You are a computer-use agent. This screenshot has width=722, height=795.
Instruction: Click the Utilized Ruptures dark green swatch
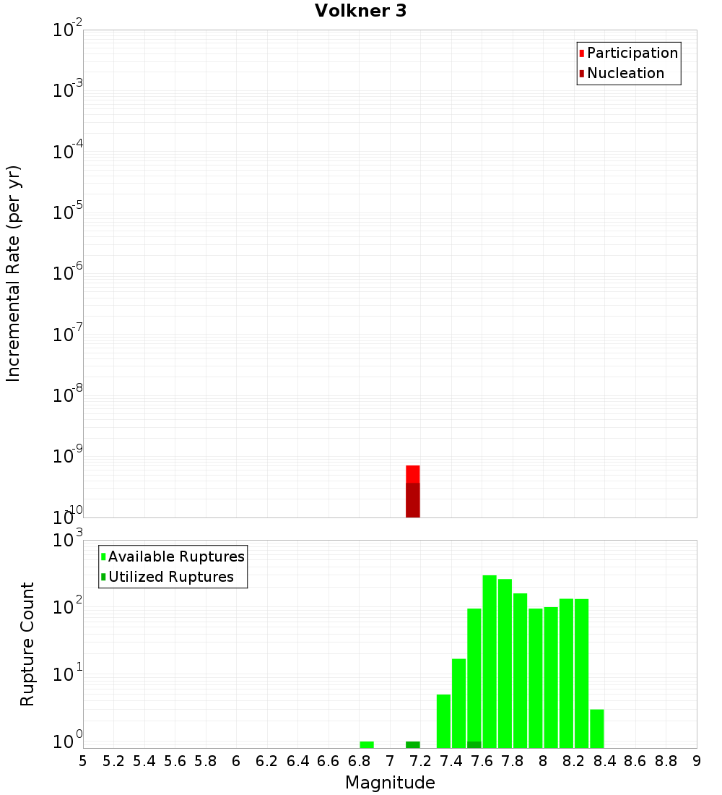pos(103,577)
